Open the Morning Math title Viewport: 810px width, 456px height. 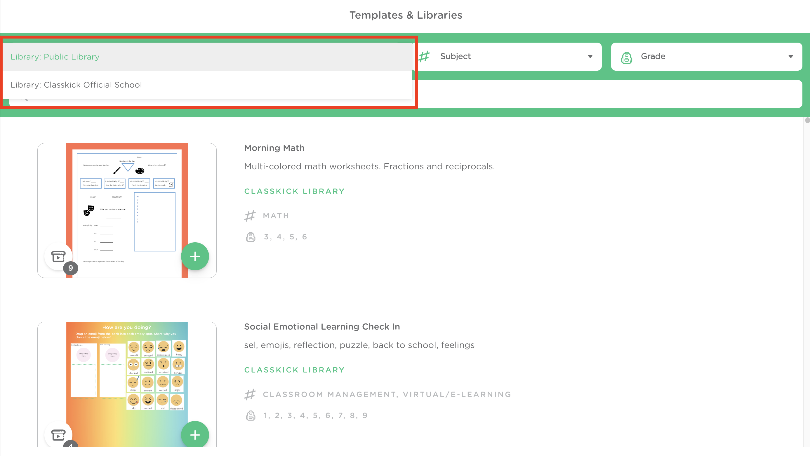click(x=274, y=148)
